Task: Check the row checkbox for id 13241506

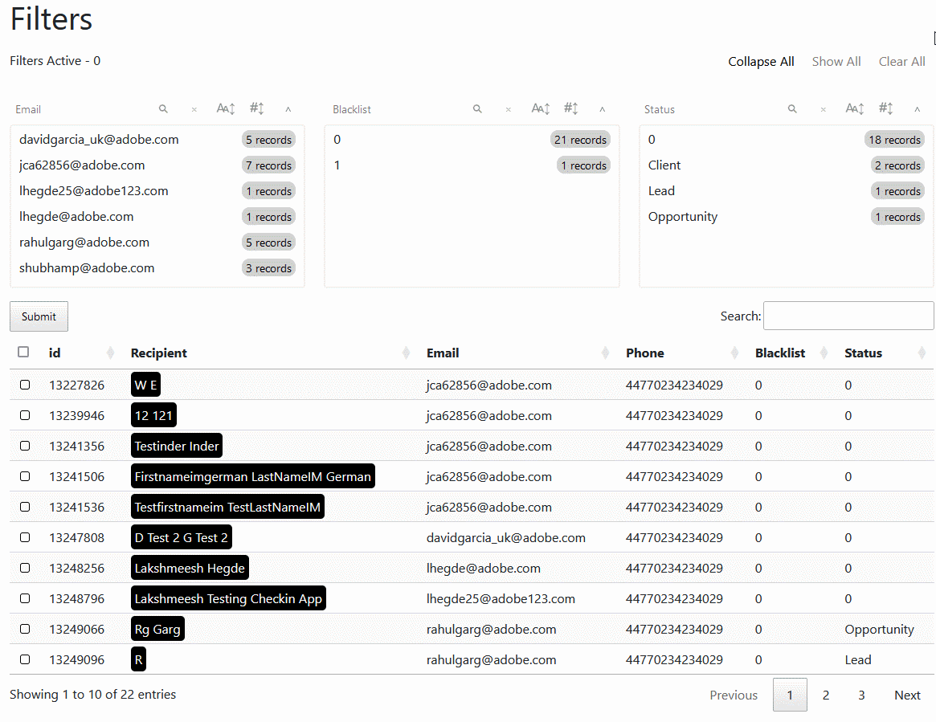Action: point(24,476)
